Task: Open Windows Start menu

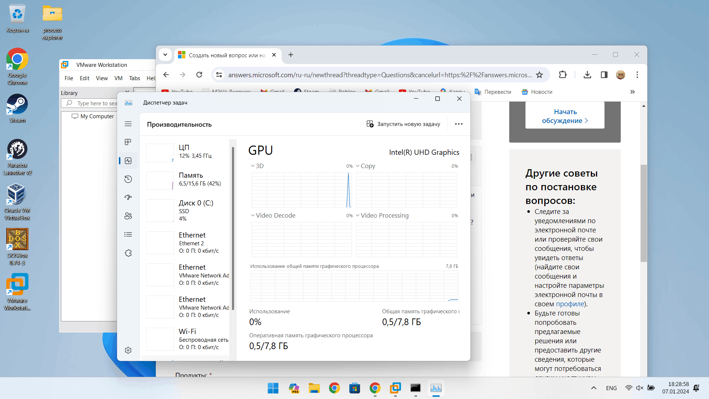Action: click(x=273, y=388)
